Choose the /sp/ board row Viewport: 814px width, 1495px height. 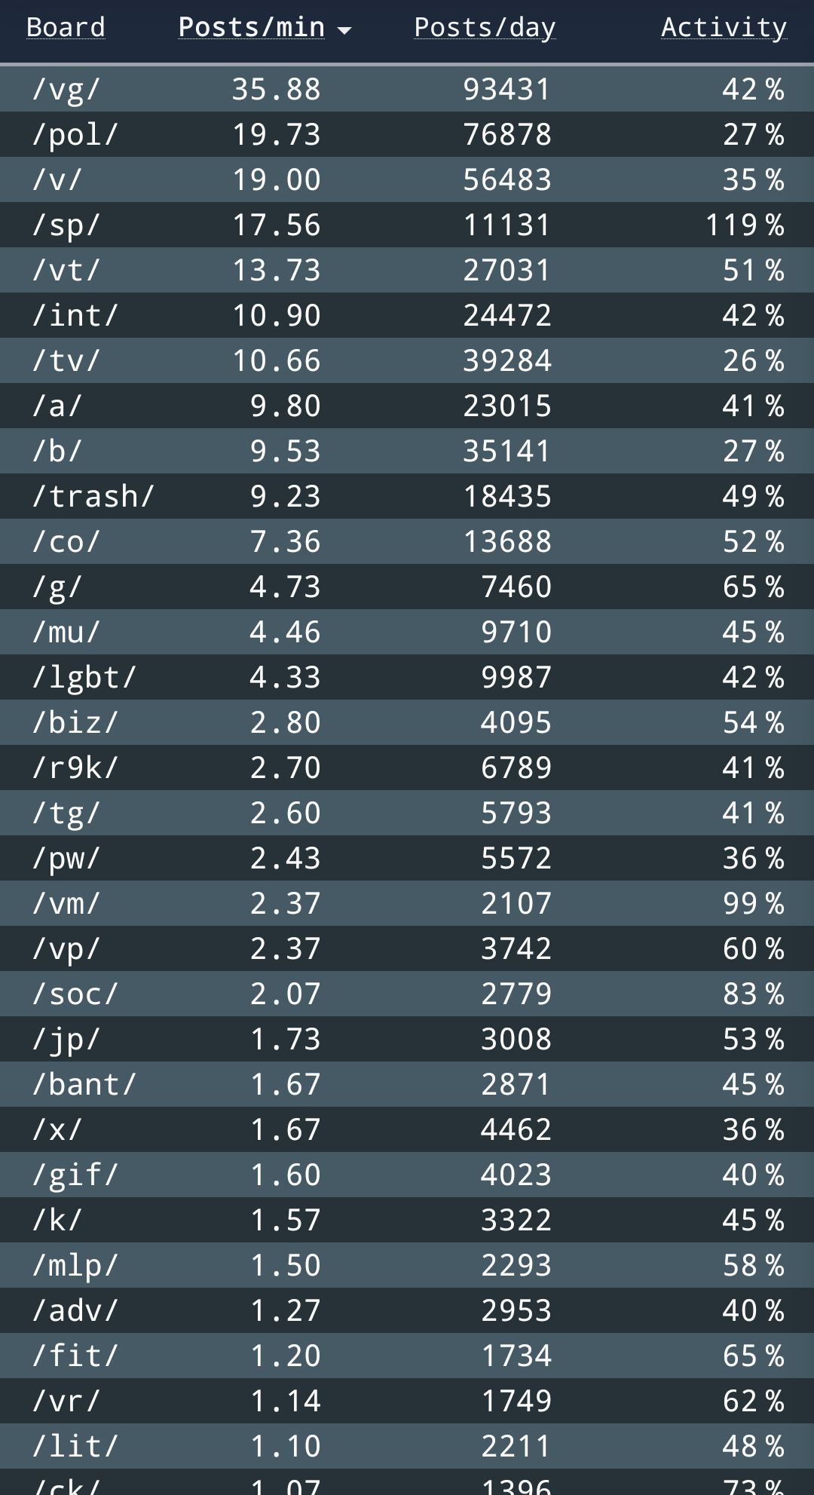point(66,225)
